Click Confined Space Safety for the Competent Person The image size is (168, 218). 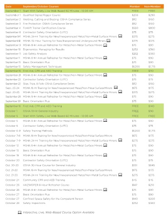coord(53,199)
